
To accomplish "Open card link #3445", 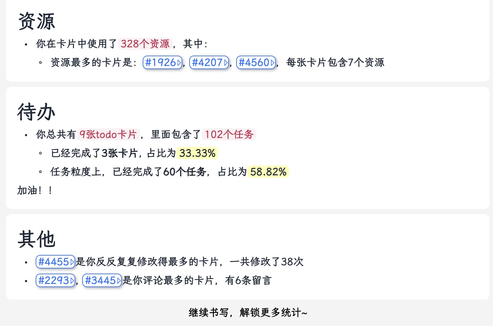I will pyautogui.click(x=100, y=280).
